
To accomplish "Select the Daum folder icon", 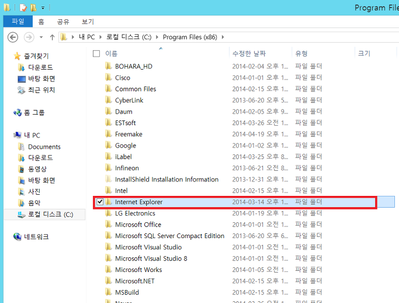I will (x=109, y=111).
